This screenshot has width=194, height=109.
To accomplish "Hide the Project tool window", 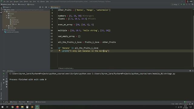I will 48,7.
